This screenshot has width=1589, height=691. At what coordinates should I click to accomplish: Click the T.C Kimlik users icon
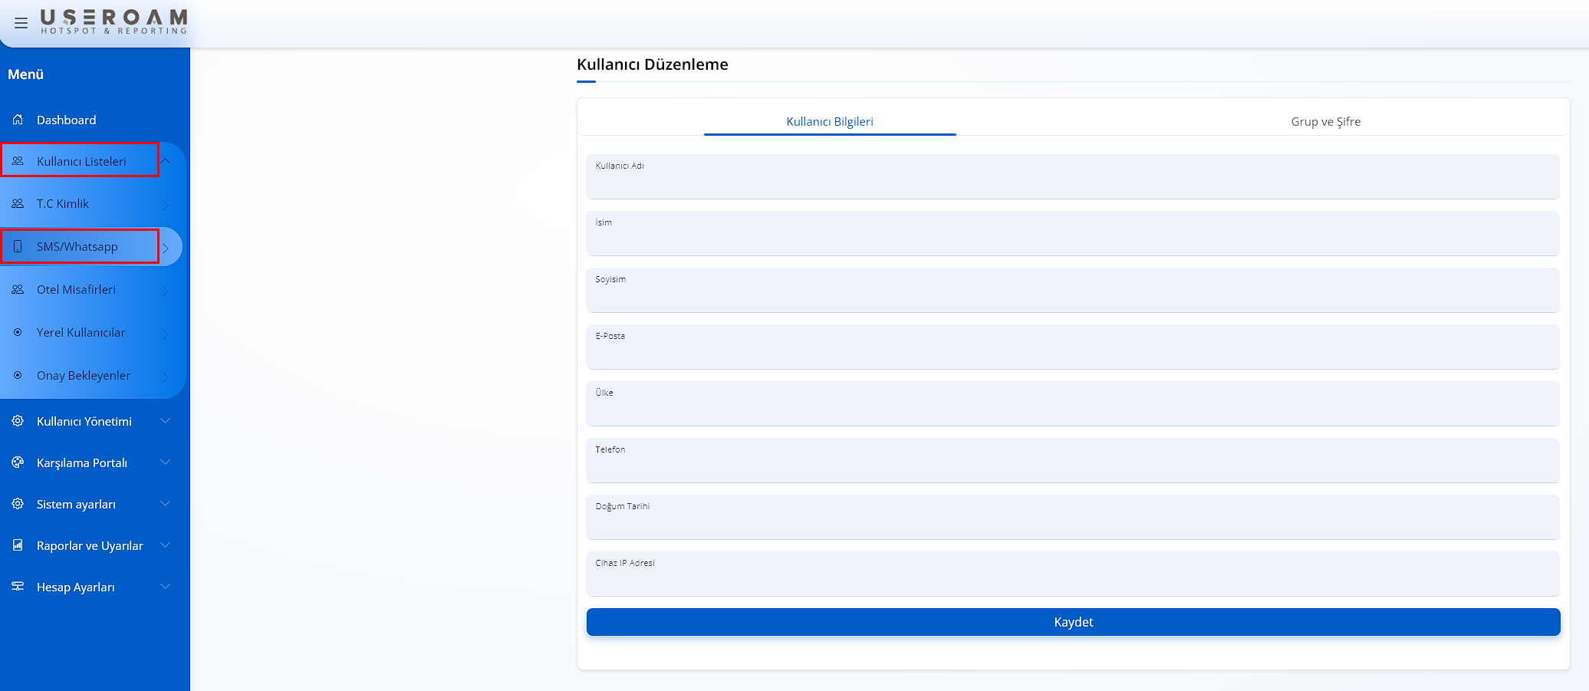(x=18, y=203)
